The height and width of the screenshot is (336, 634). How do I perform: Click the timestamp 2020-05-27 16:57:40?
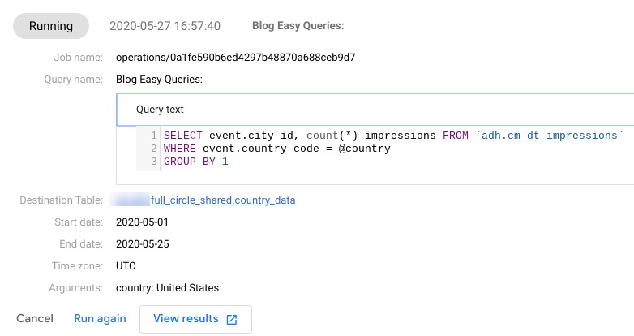[165, 26]
